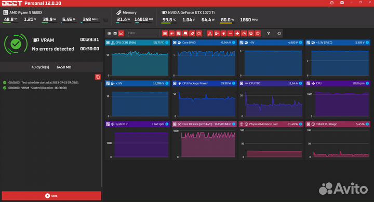Switch to table view icon
Image resolution: width=374 pixels, height=202 pixels.
point(115,33)
